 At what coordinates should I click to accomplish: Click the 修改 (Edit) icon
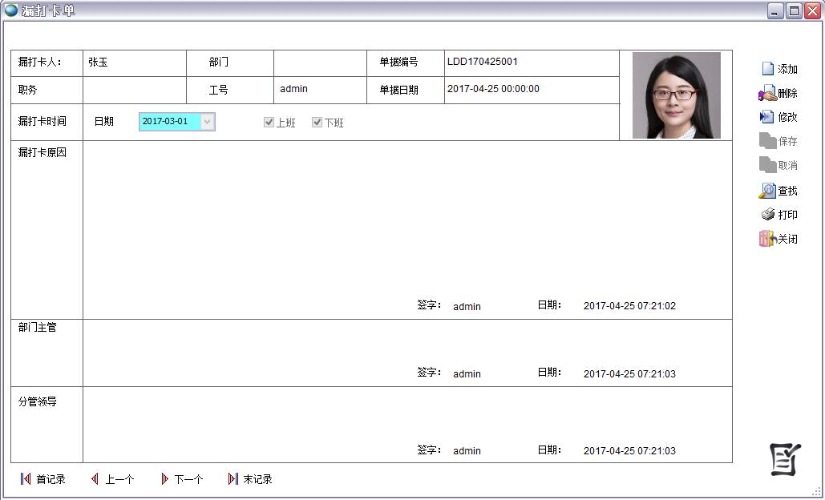click(x=767, y=117)
